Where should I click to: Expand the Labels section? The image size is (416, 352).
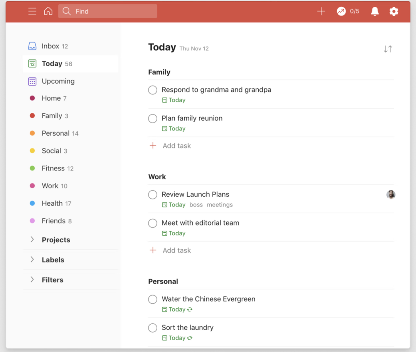[x=32, y=260]
